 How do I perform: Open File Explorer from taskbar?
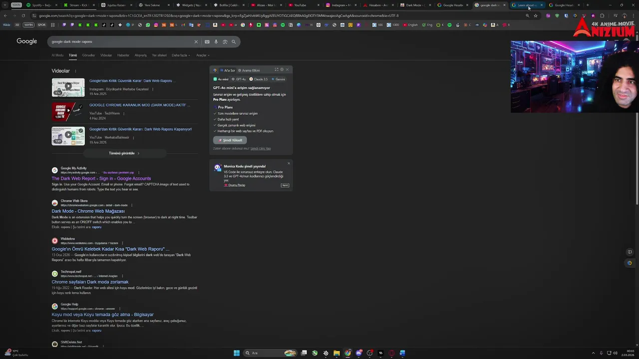(x=336, y=353)
